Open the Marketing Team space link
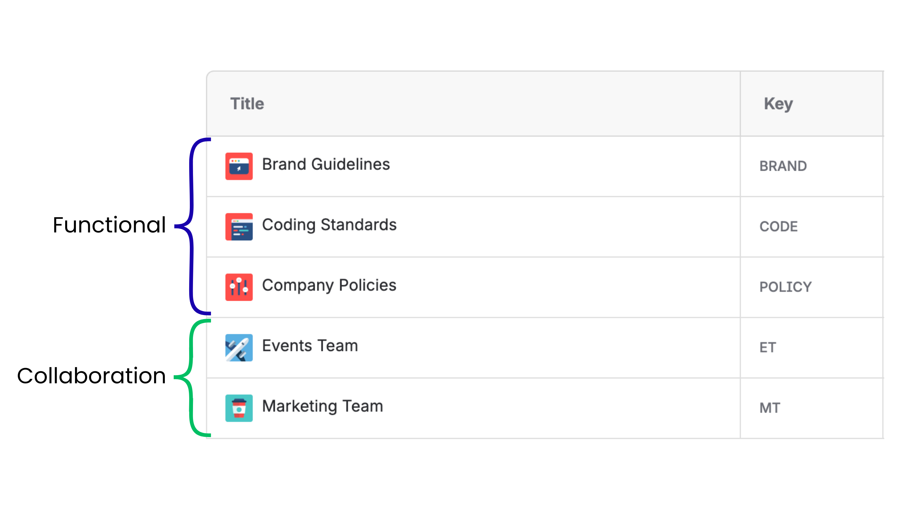This screenshot has width=901, height=506. pos(323,406)
